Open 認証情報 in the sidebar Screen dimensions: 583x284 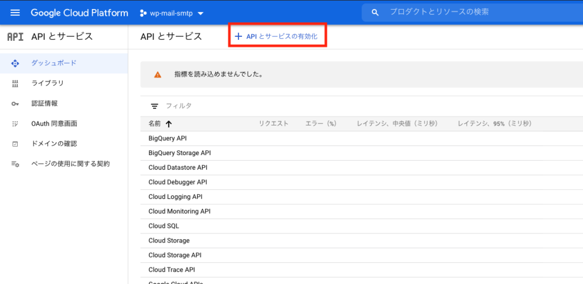44,103
